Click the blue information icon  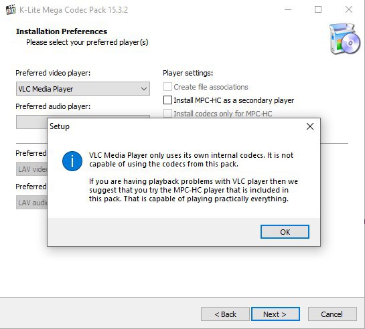[x=72, y=161]
